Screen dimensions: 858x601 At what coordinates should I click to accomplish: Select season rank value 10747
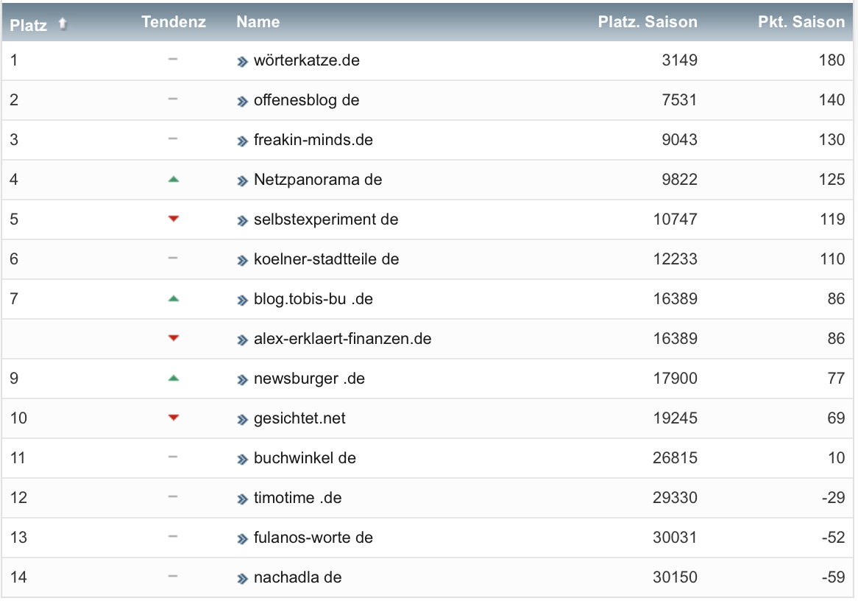click(x=676, y=219)
